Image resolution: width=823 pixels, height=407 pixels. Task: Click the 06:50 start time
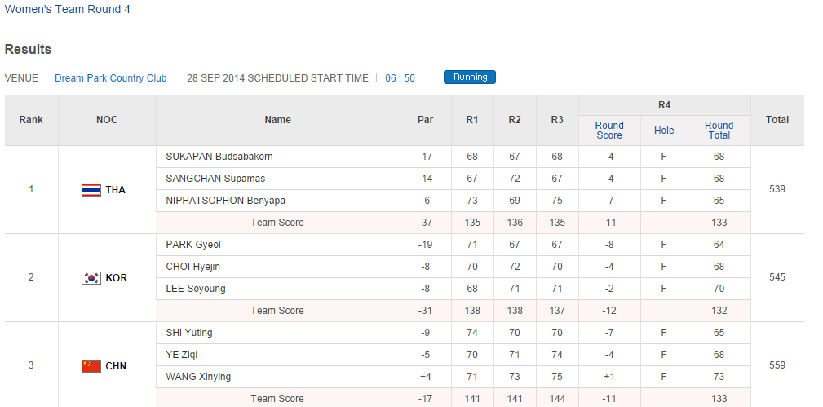pyautogui.click(x=400, y=78)
